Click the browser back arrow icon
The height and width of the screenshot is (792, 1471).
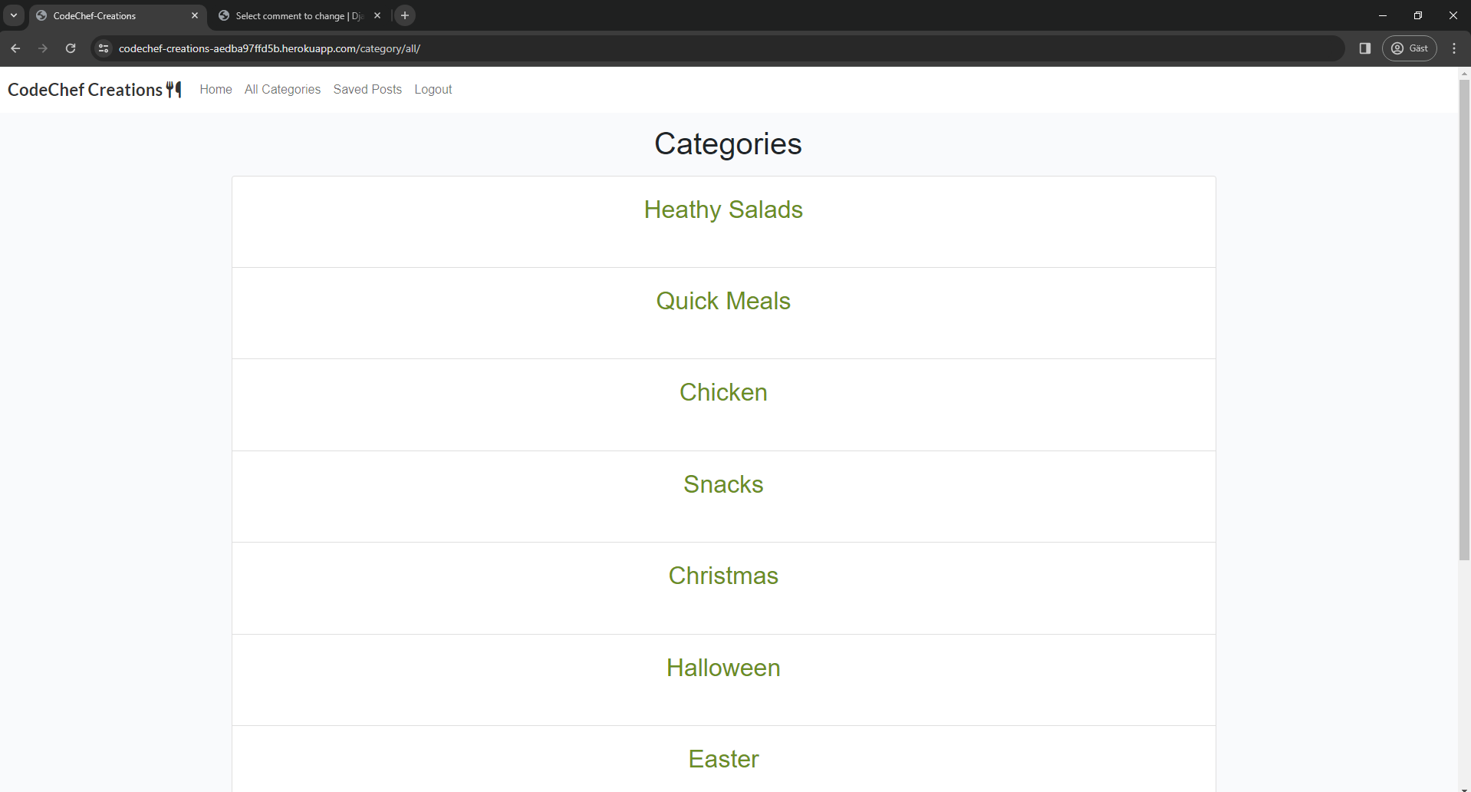(x=15, y=48)
